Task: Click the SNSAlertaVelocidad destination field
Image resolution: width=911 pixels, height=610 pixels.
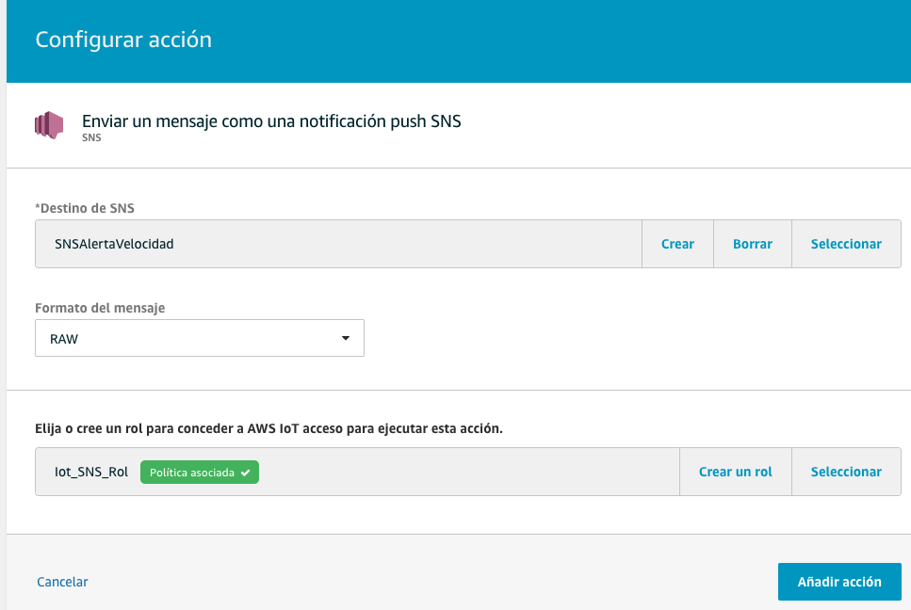Action: [338, 244]
